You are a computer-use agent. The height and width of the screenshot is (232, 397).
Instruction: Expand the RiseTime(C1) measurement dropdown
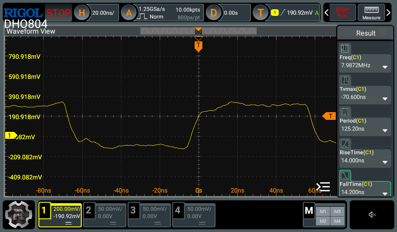(x=385, y=162)
